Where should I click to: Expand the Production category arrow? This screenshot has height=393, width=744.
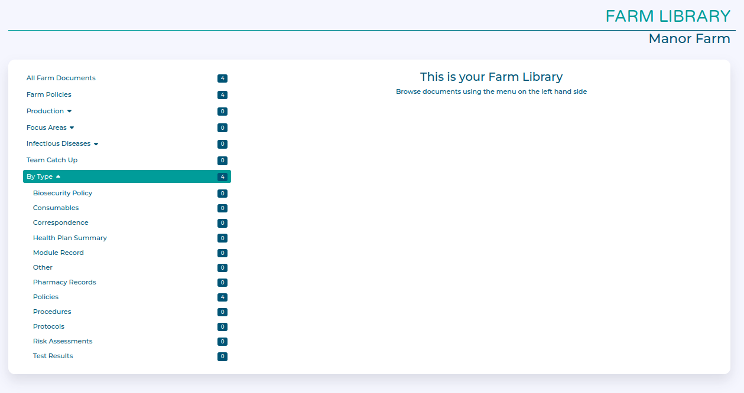69,111
